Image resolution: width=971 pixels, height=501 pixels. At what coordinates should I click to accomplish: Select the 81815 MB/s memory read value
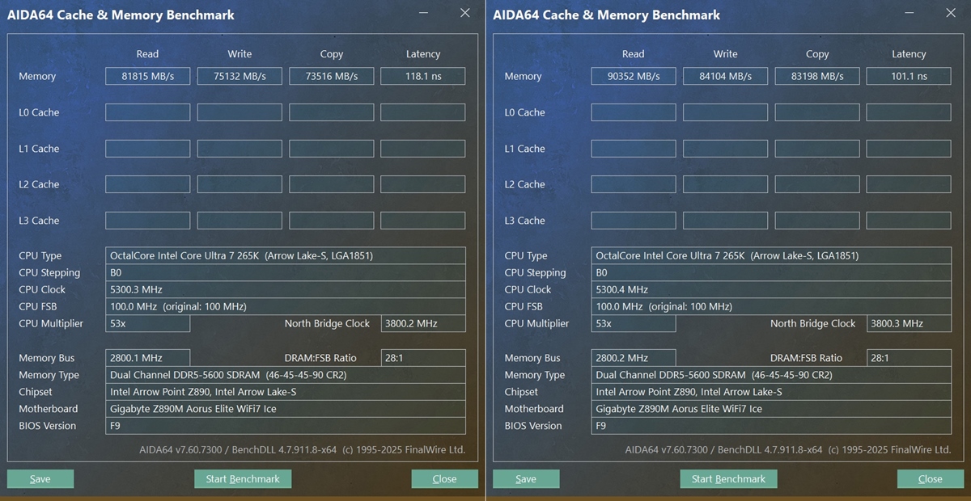point(148,76)
